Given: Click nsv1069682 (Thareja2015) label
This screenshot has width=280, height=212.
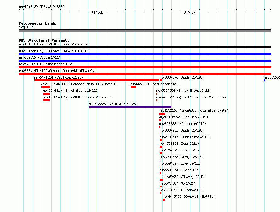Looking at the screenshot, I should pos(182,177).
